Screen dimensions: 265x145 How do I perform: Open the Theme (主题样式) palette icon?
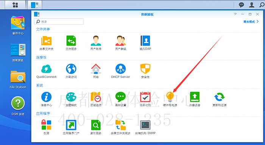(x=71, y=97)
